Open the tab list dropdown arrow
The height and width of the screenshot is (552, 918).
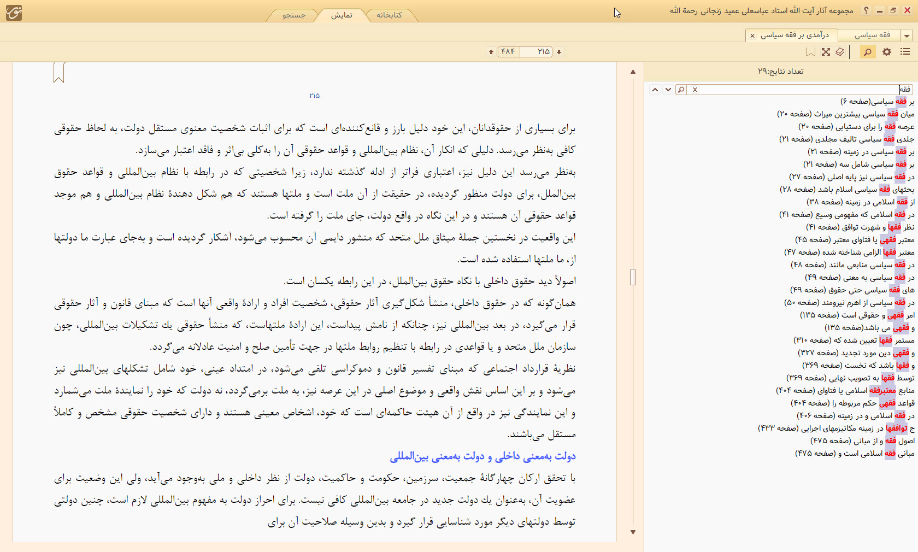click(907, 36)
